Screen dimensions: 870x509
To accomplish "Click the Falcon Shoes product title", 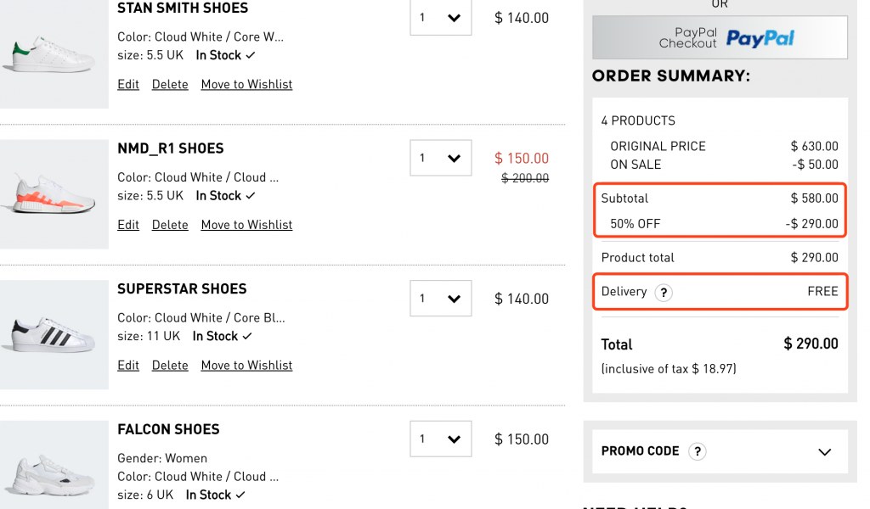I will pyautogui.click(x=168, y=429).
